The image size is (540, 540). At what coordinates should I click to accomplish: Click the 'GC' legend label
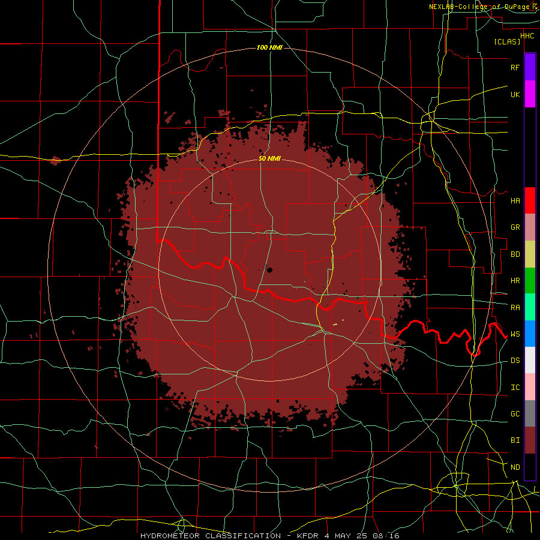click(515, 414)
